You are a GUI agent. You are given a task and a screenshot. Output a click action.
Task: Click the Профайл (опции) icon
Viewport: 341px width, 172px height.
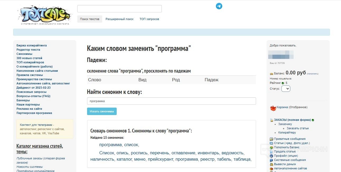pyautogui.click(x=271, y=156)
